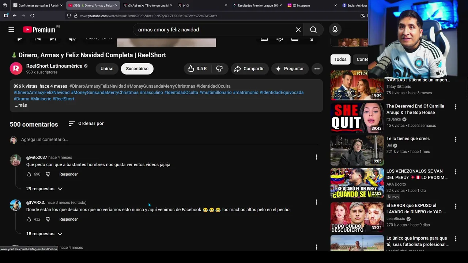Open menu for El ERROR que EXPUSO video
This screenshot has width=468, height=263.
(x=456, y=206)
